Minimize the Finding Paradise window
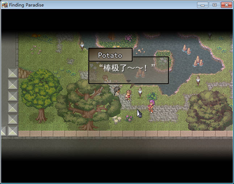This screenshot has width=234, height=184. click(x=202, y=5)
